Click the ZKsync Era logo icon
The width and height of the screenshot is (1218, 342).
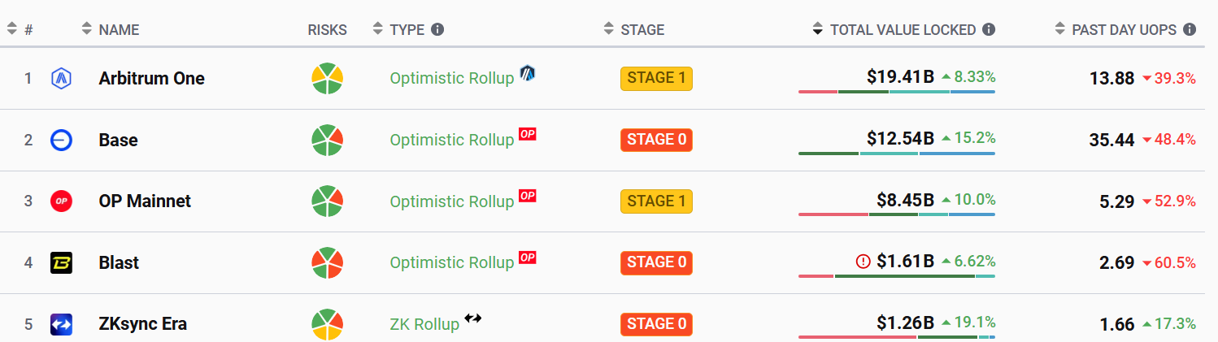(x=62, y=324)
